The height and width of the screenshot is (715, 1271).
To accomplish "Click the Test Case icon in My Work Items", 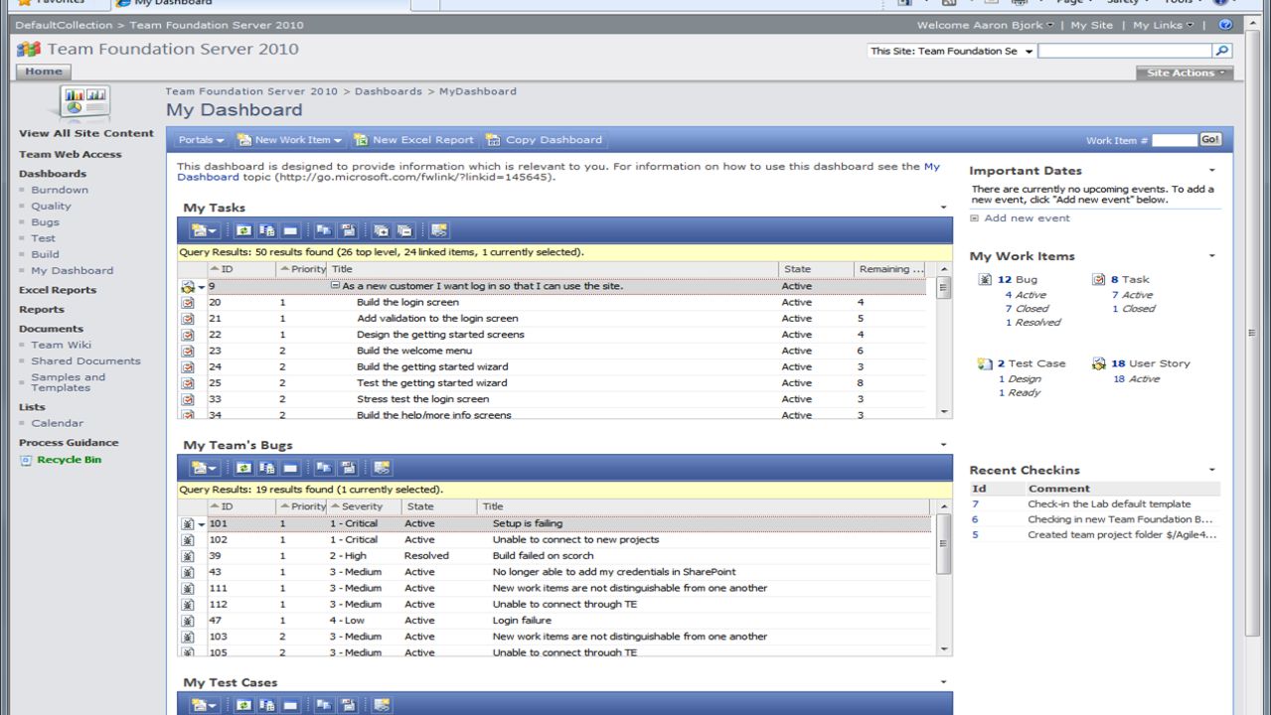I will point(985,363).
